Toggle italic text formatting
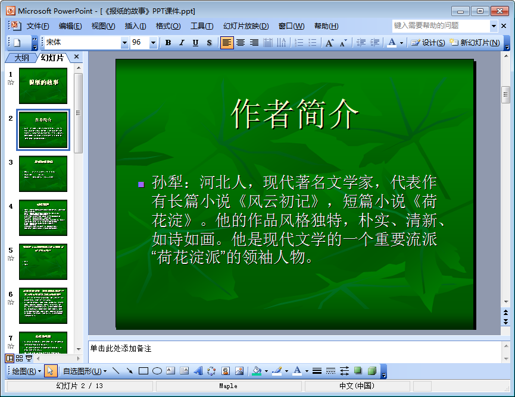Screen dimensions: 515x397 point(182,42)
